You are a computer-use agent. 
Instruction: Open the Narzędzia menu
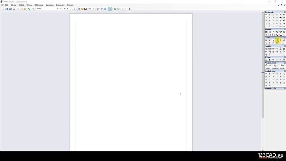[x=50, y=5]
